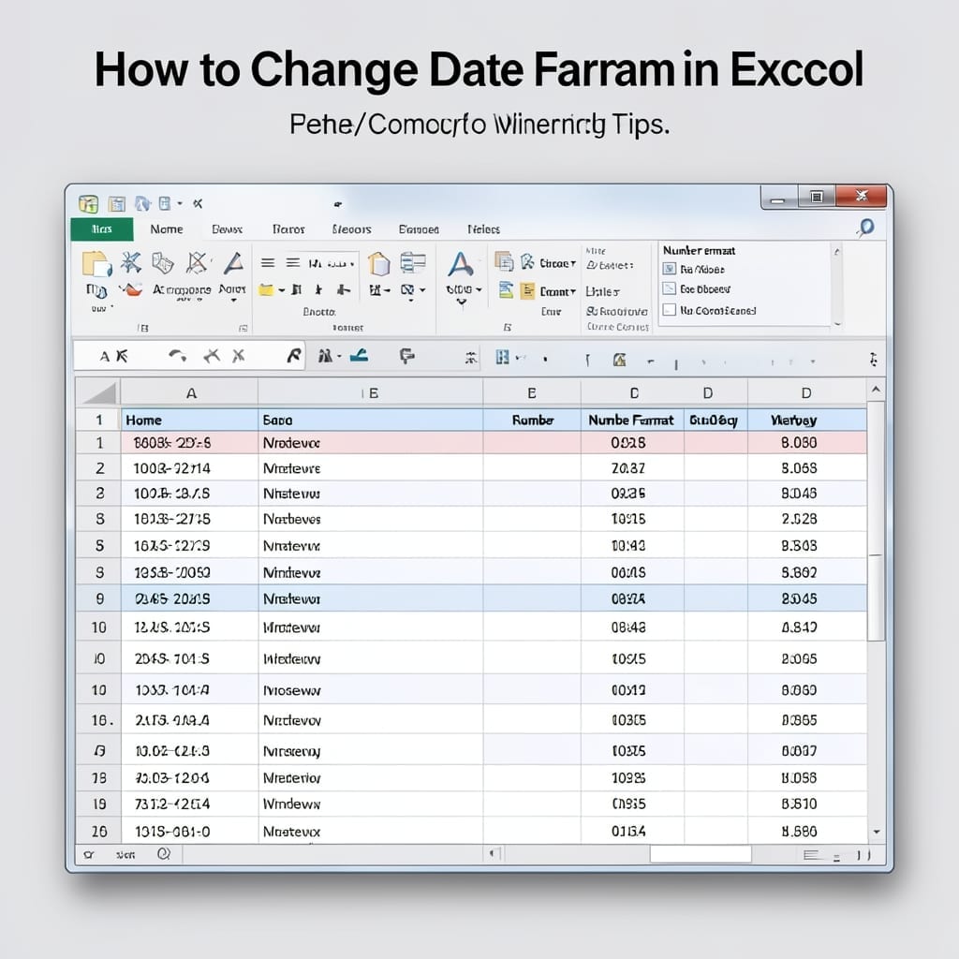959x959 pixels.
Task: Click the horizontal scrollbar thumb in the status area
Action: point(701,854)
